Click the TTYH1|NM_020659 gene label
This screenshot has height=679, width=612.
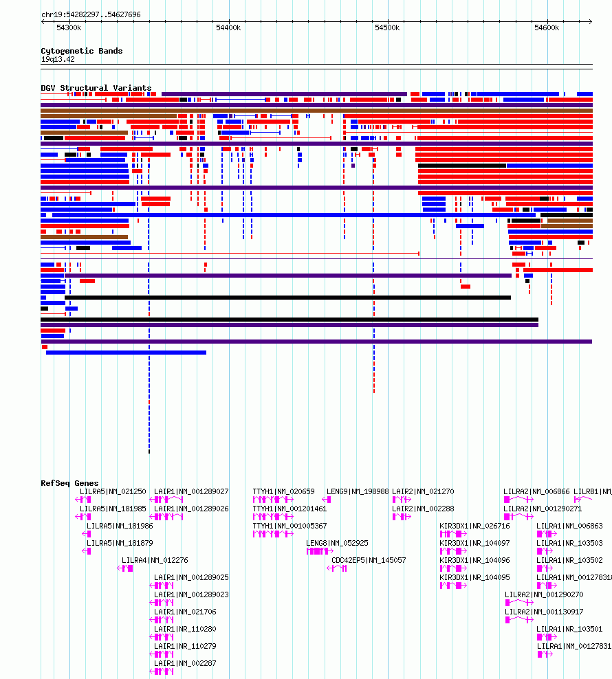point(283,491)
